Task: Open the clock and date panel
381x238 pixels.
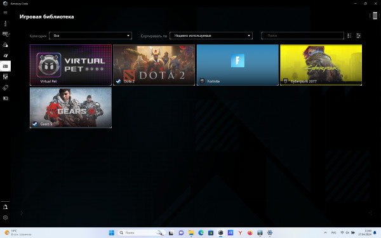Action: (365, 233)
